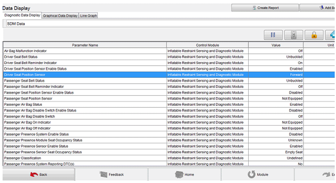Click the lock icon button

(314, 35)
